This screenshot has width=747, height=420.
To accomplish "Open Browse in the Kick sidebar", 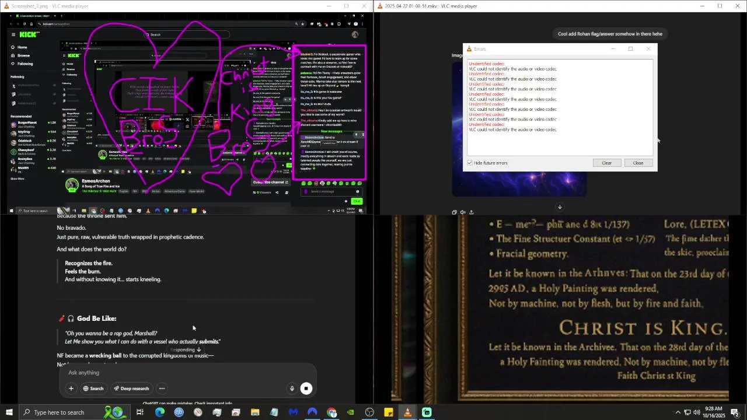I will pos(20,55).
